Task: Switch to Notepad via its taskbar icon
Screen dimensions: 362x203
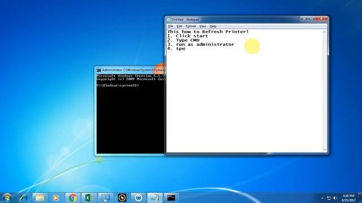Action: 155,198
